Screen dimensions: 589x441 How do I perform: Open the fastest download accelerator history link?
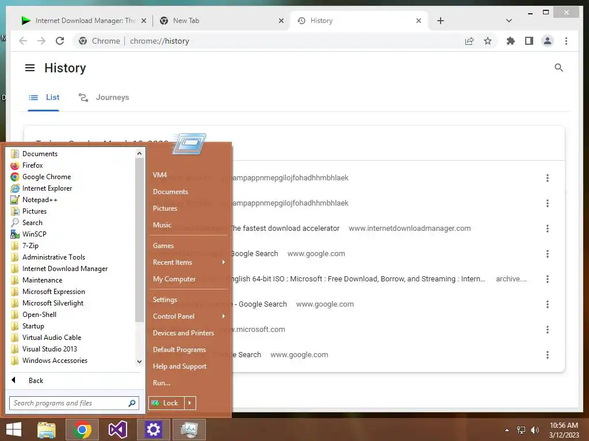284,229
